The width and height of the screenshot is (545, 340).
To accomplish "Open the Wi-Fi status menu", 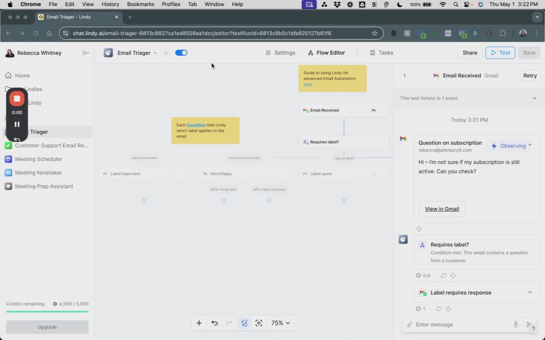I will (442, 4).
